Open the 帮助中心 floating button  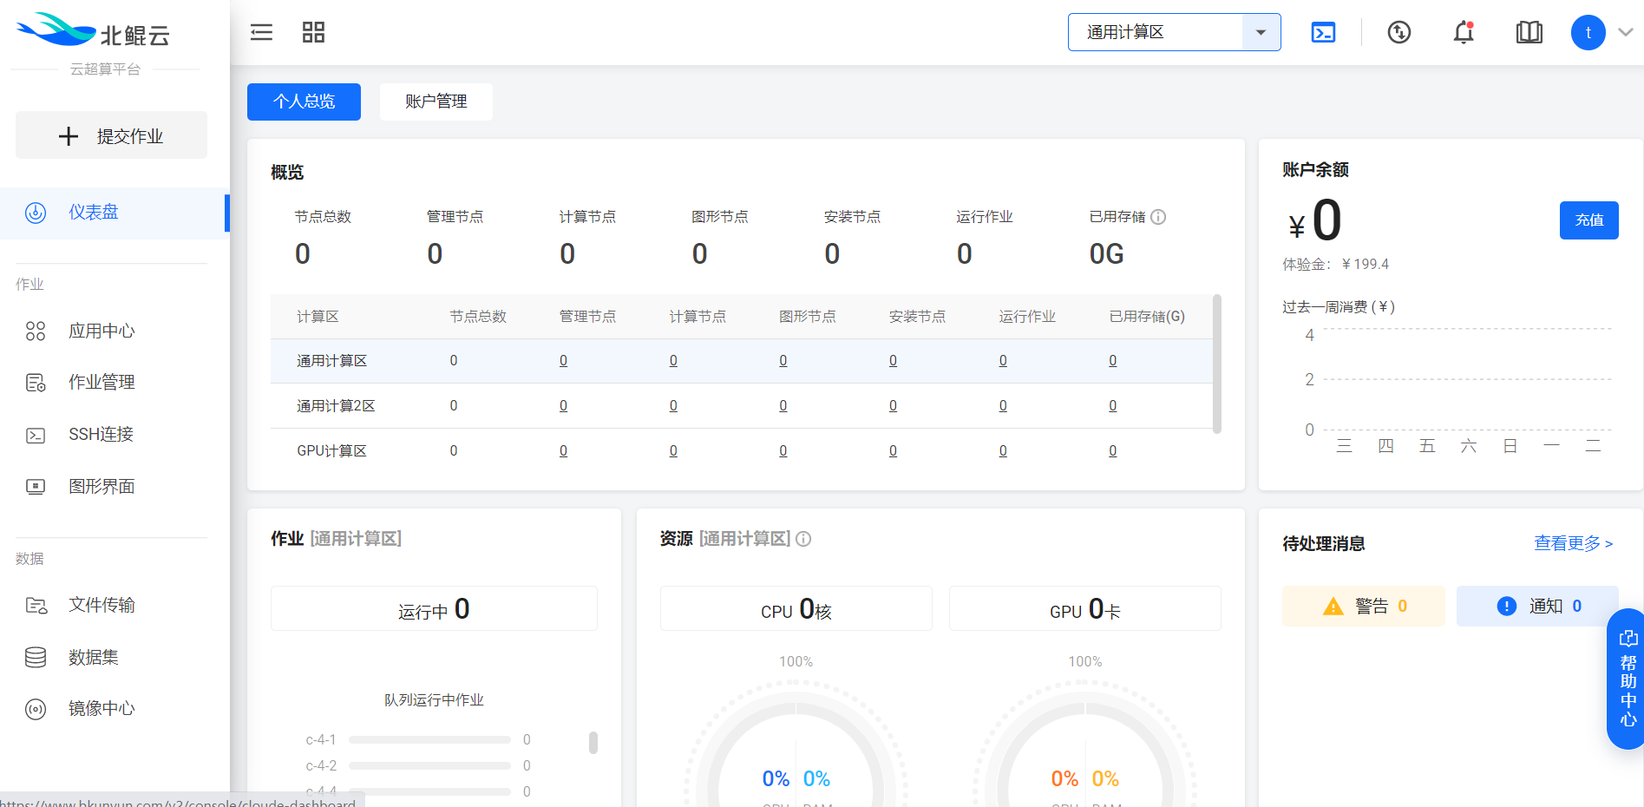(x=1628, y=679)
